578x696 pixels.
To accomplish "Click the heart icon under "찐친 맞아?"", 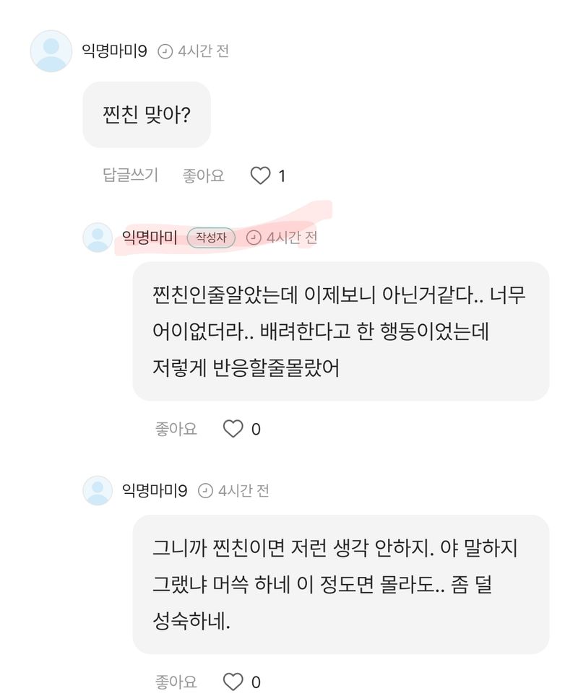I will 259,175.
